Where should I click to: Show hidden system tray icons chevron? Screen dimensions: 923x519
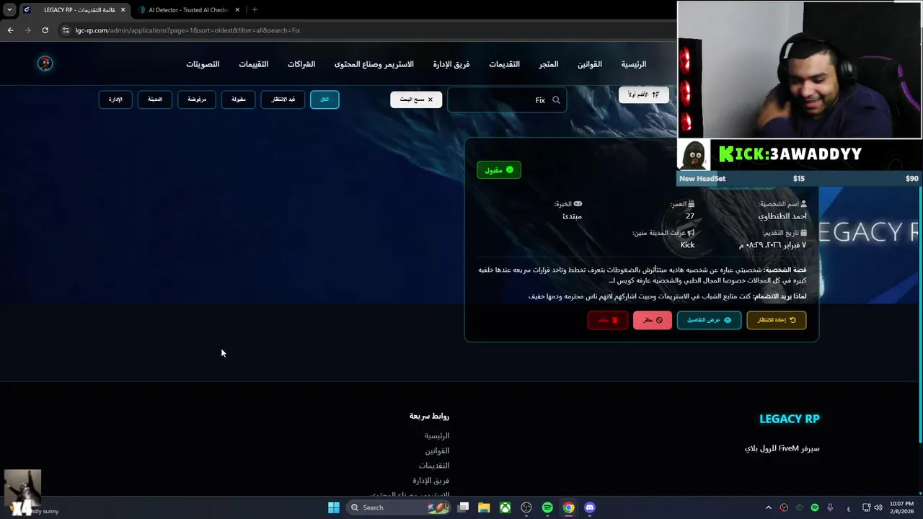coord(769,507)
